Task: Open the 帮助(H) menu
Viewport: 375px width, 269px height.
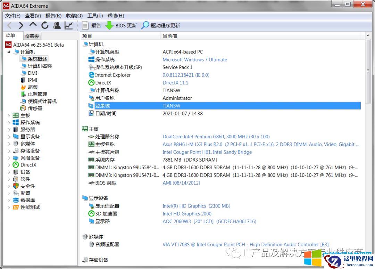Action: tap(116, 16)
